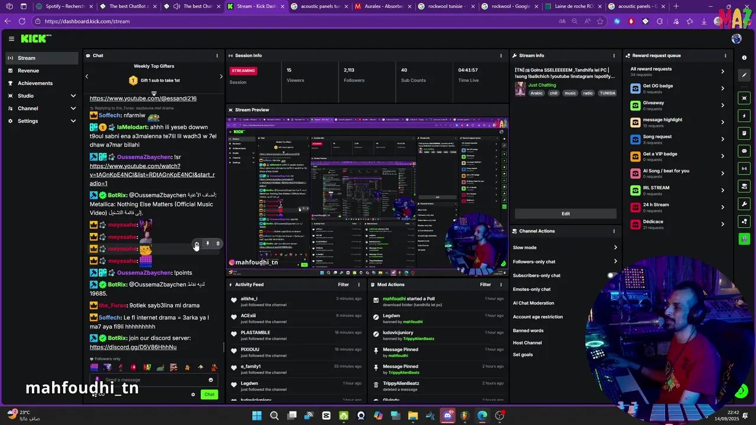Viewport: 756px width, 425px height.
Task: Open the Activity Feed Filter
Action: pyautogui.click(x=343, y=285)
